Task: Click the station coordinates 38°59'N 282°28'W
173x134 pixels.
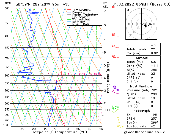Action: [33, 4]
